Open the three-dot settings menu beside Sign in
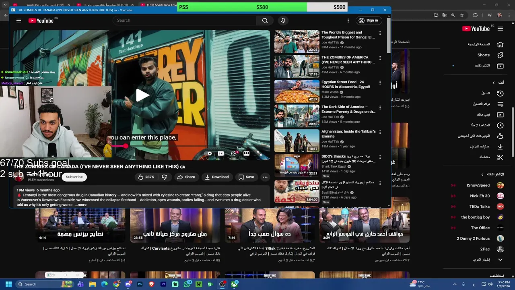This screenshot has height=290, width=515. [x=348, y=21]
